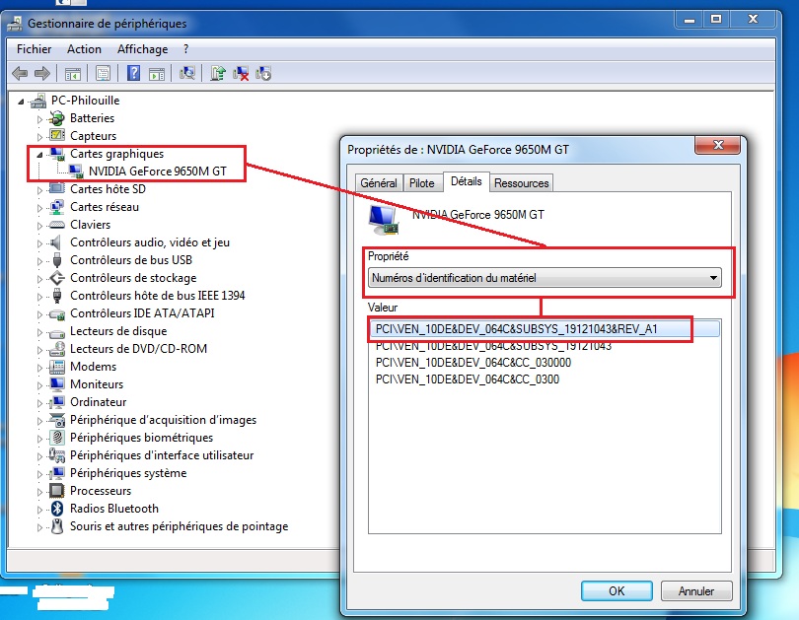Expand the Moniteurs category
This screenshot has width=799, height=620.
[39, 385]
